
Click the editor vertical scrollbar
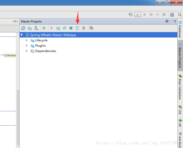pyautogui.click(x=18, y=118)
